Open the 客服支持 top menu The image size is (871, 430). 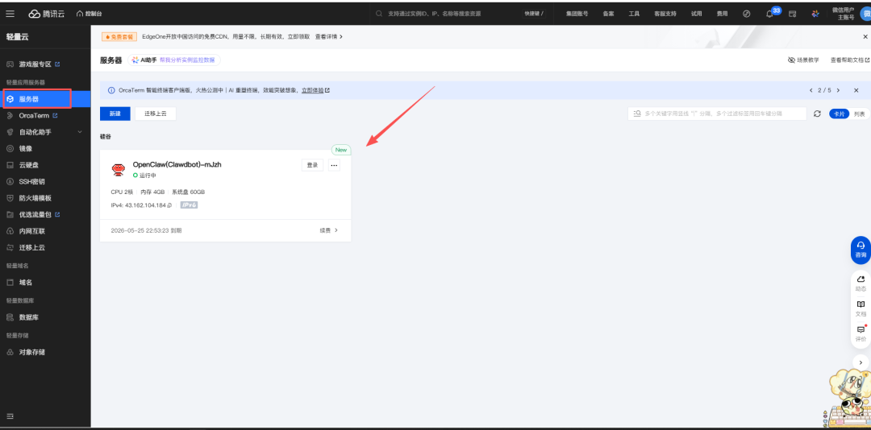pos(665,14)
